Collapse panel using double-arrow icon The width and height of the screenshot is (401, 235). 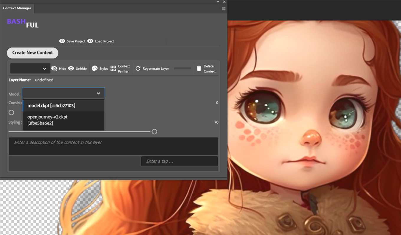point(218,2)
